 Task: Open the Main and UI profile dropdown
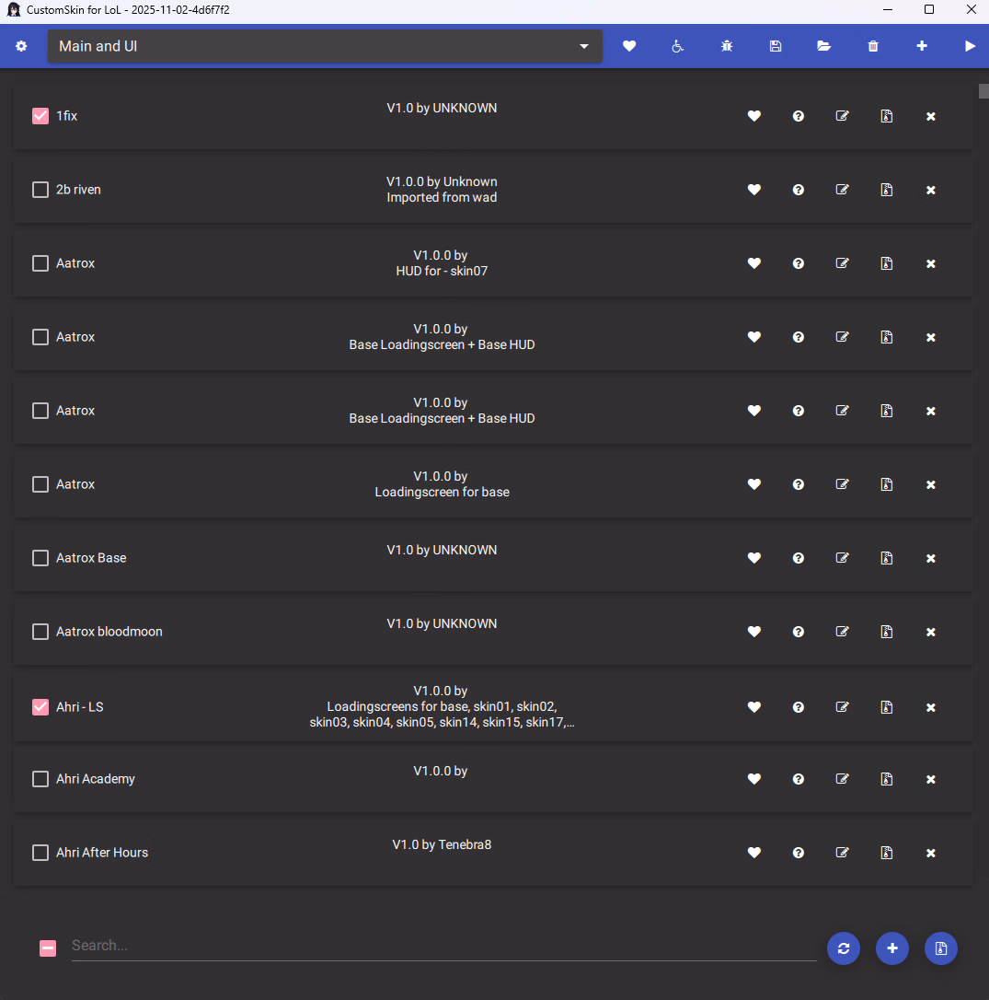(325, 46)
